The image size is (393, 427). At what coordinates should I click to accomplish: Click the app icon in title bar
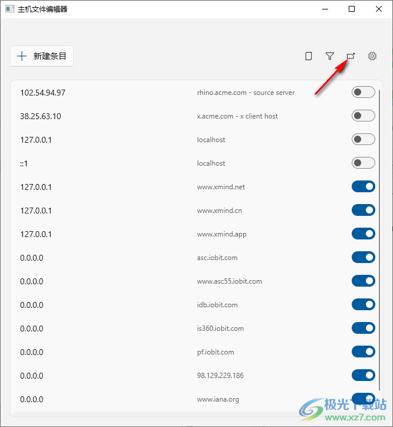(9, 9)
